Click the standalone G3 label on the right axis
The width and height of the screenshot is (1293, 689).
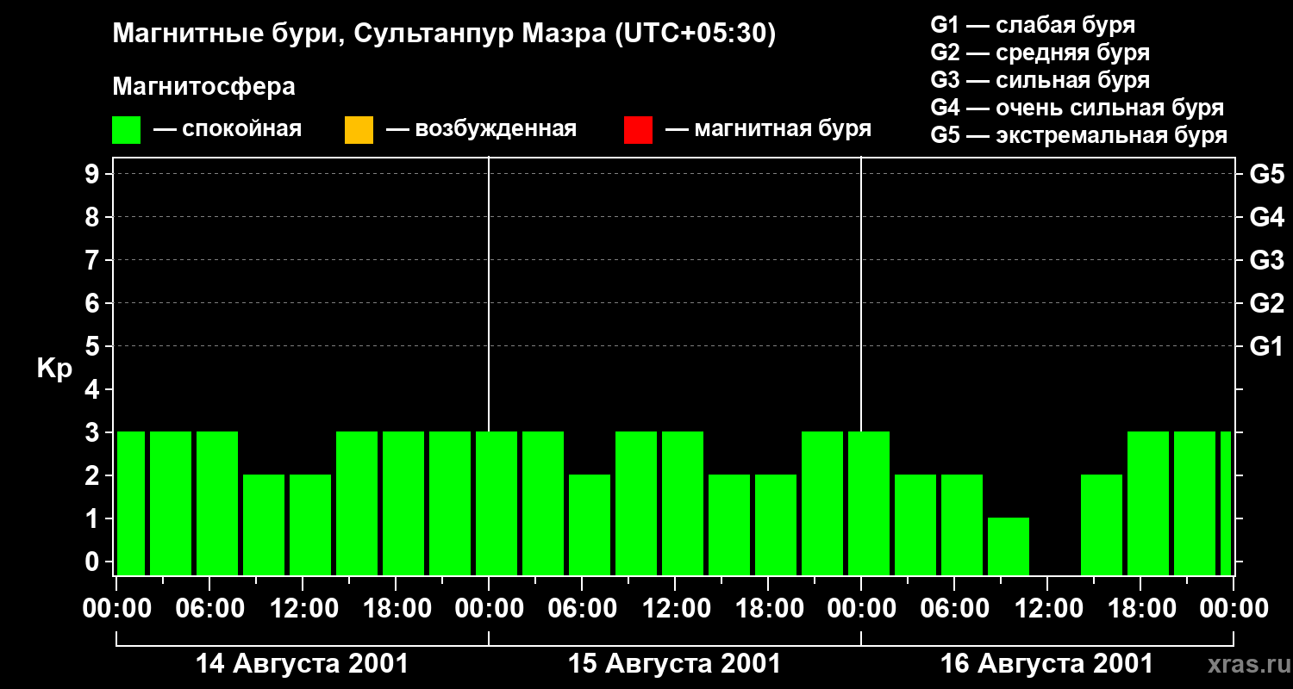coord(1266,260)
